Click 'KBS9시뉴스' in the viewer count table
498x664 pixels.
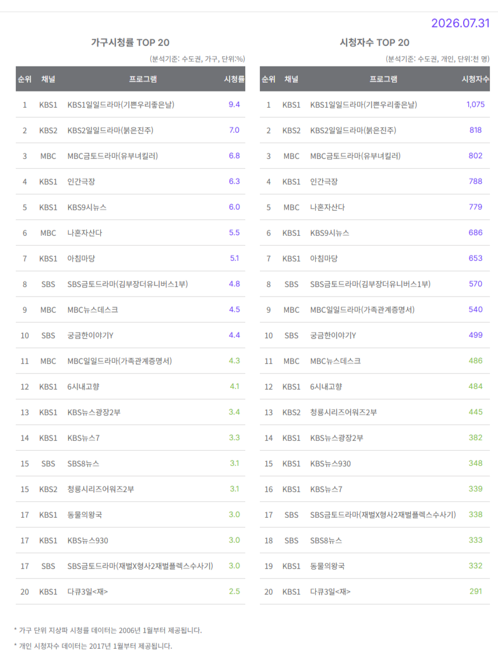(330, 233)
